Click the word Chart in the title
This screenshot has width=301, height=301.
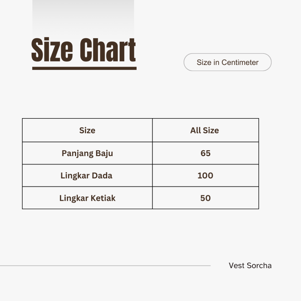tap(108, 50)
